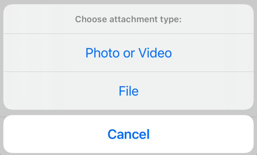Image resolution: width=257 pixels, height=155 pixels.
Task: Attach a Photo or Video
Action: click(128, 53)
